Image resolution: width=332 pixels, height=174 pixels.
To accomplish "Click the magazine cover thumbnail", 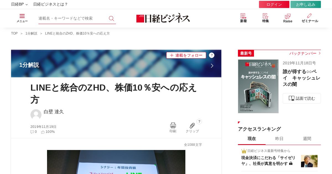I will [x=258, y=86].
